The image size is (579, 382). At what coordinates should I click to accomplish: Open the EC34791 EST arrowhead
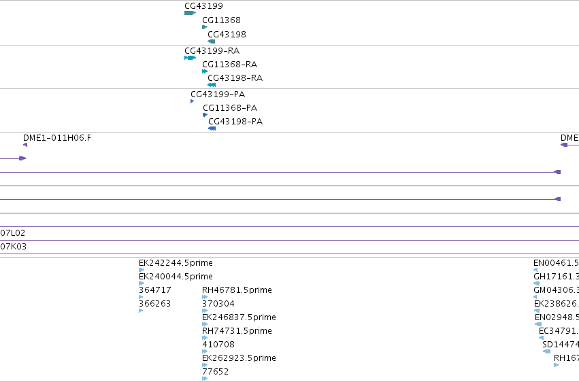[x=542, y=338]
